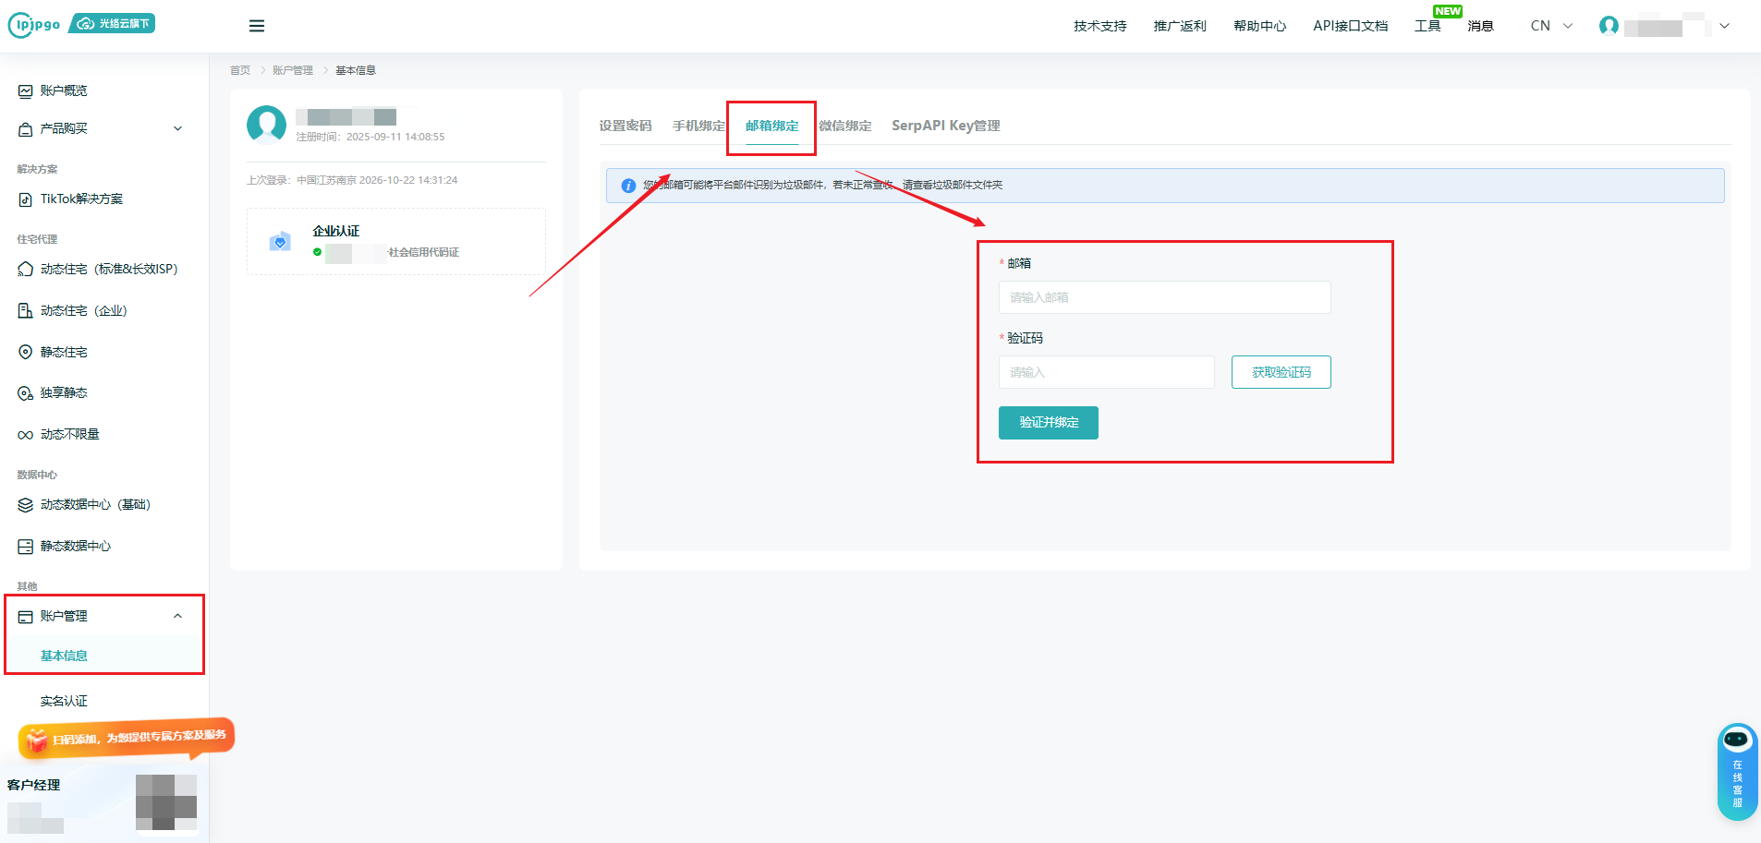1761x843 pixels.
Task: Open the 在线客服 chat widget
Action: tap(1737, 772)
